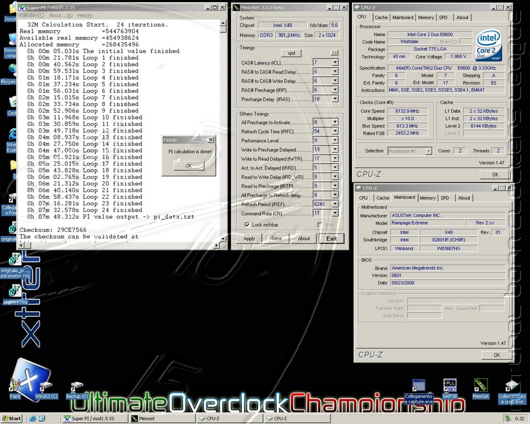Click the Exit button in MemSet
Screen dimensions: 530x424
(331, 239)
